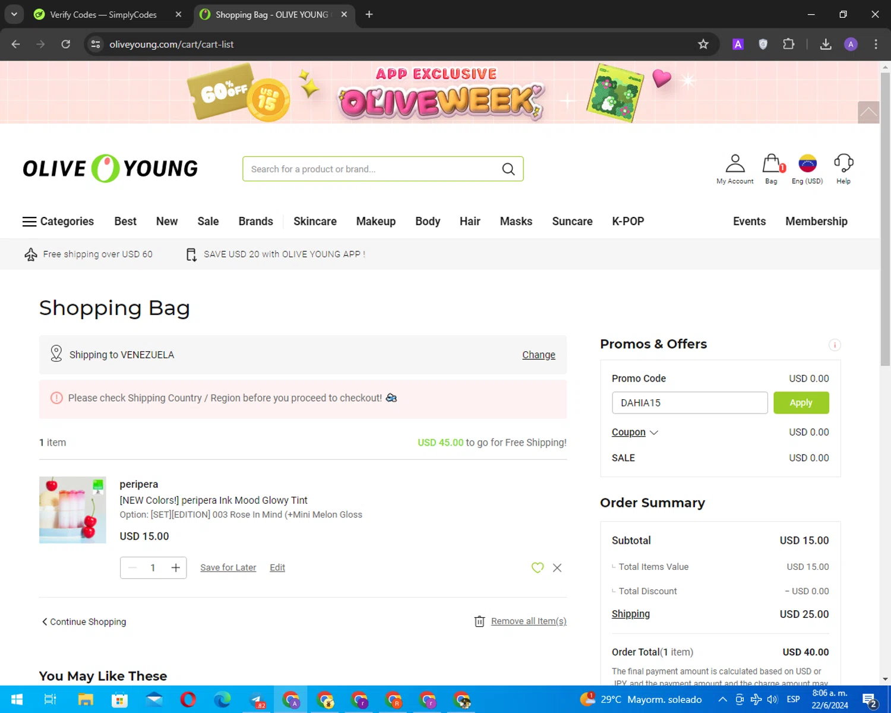Click the search magnifier icon

point(508,169)
